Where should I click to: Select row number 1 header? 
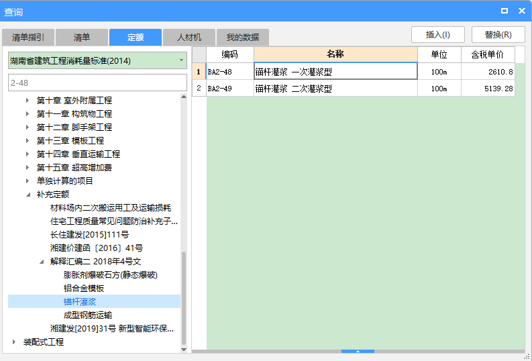[199, 72]
